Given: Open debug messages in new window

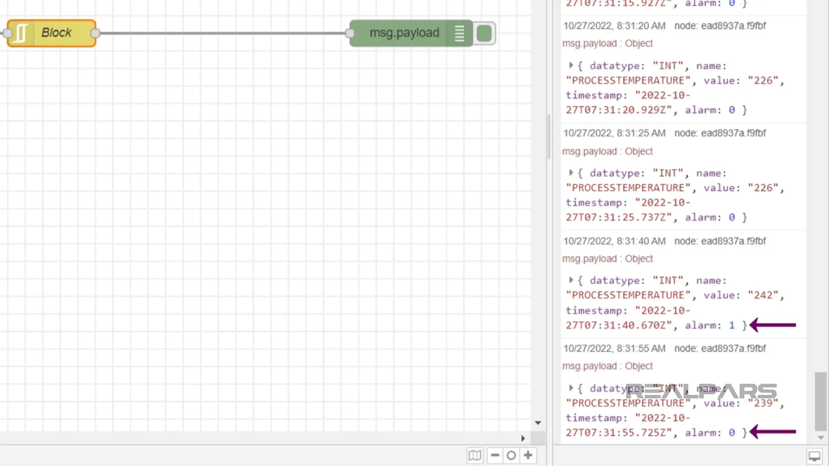Looking at the screenshot, I should (814, 456).
